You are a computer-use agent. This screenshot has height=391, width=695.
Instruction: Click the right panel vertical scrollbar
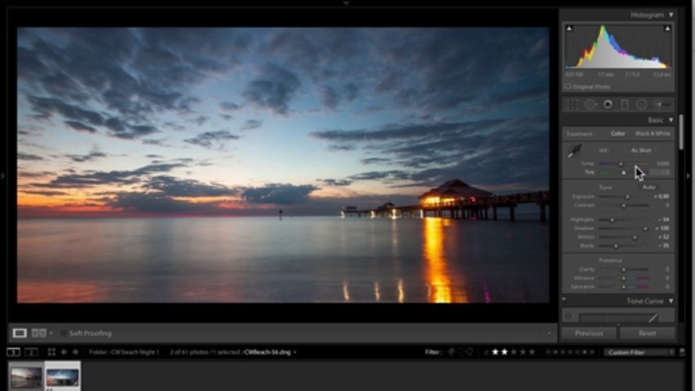[681, 132]
